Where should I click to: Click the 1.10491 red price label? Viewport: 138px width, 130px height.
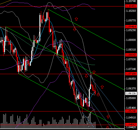(x=131, y=6)
